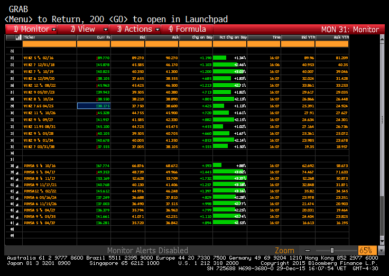Screen dimensions: 389x276
Task: Click the Ask YTM value 16.195
Action: click(342, 223)
